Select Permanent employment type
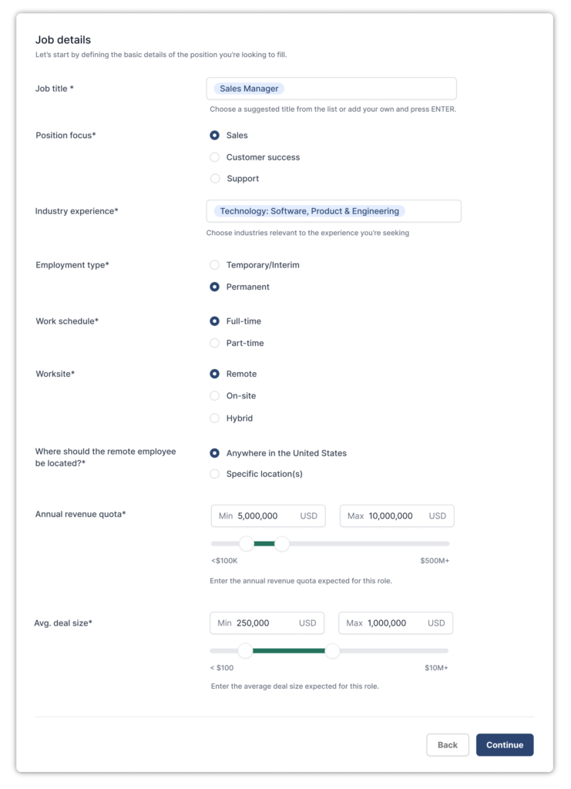 coord(214,287)
